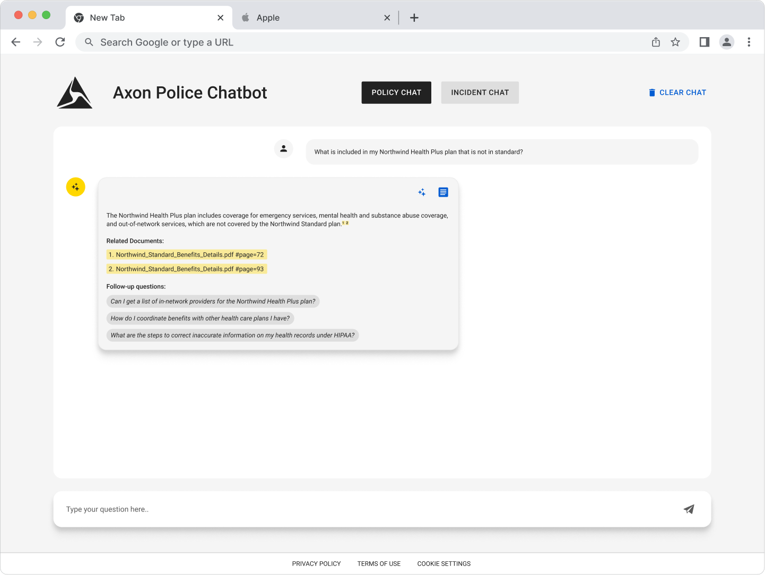Clear the chat history
Screen dimensions: 765x575
677,93
